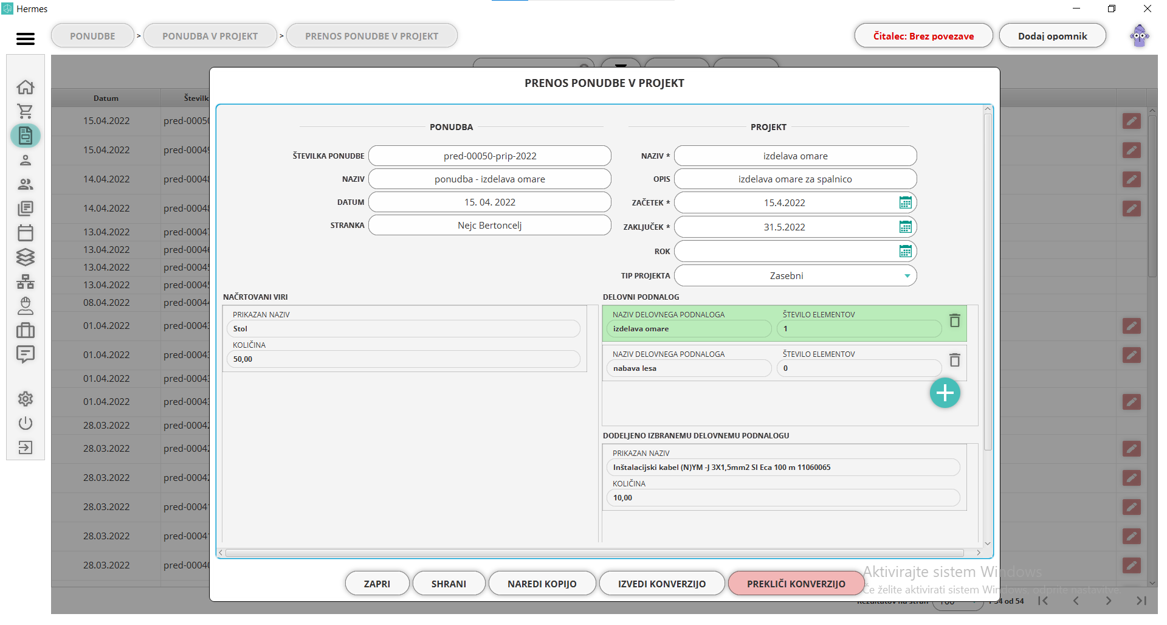Image resolution: width=1167 pixels, height=625 pixels.
Task: Click PREKLIČI KONVERZIJO button
Action: 796,584
